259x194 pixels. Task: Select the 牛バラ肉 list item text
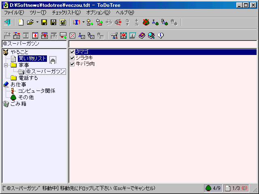85,64
